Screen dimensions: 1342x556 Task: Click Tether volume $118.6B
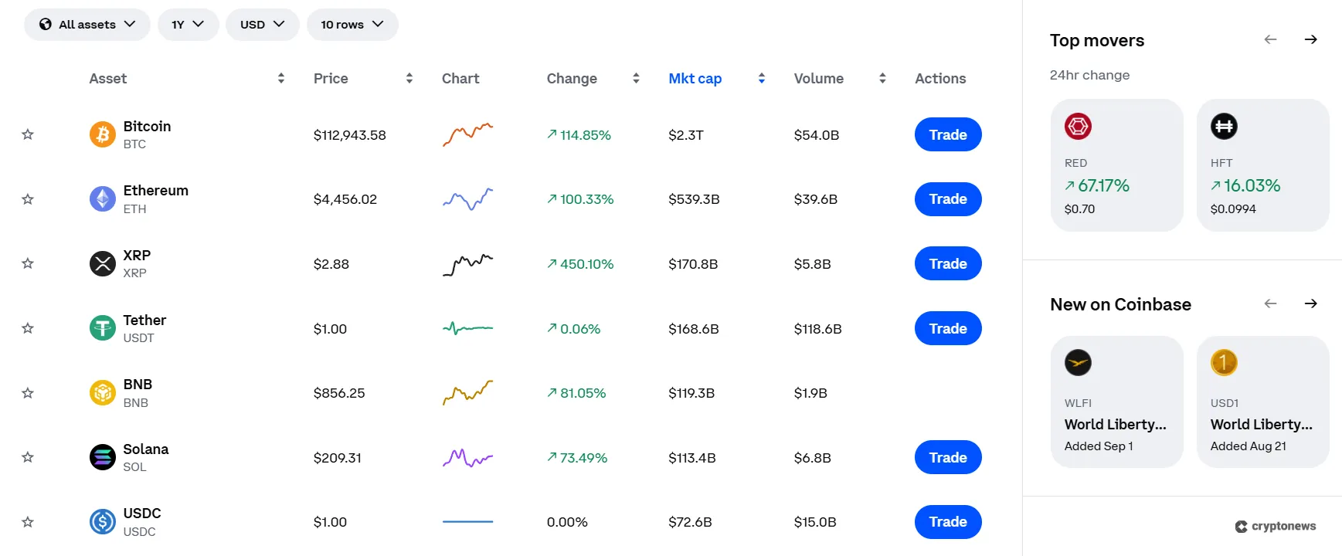click(817, 329)
